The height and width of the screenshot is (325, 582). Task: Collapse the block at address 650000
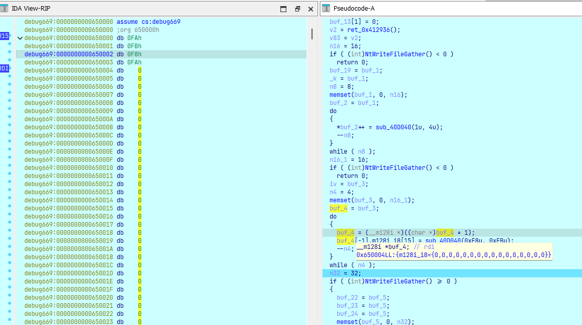[20, 38]
